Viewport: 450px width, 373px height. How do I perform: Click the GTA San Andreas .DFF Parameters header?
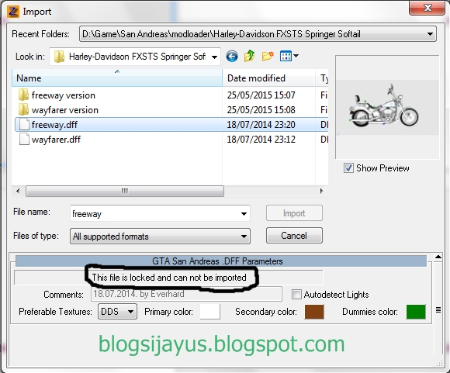pyautogui.click(x=221, y=261)
